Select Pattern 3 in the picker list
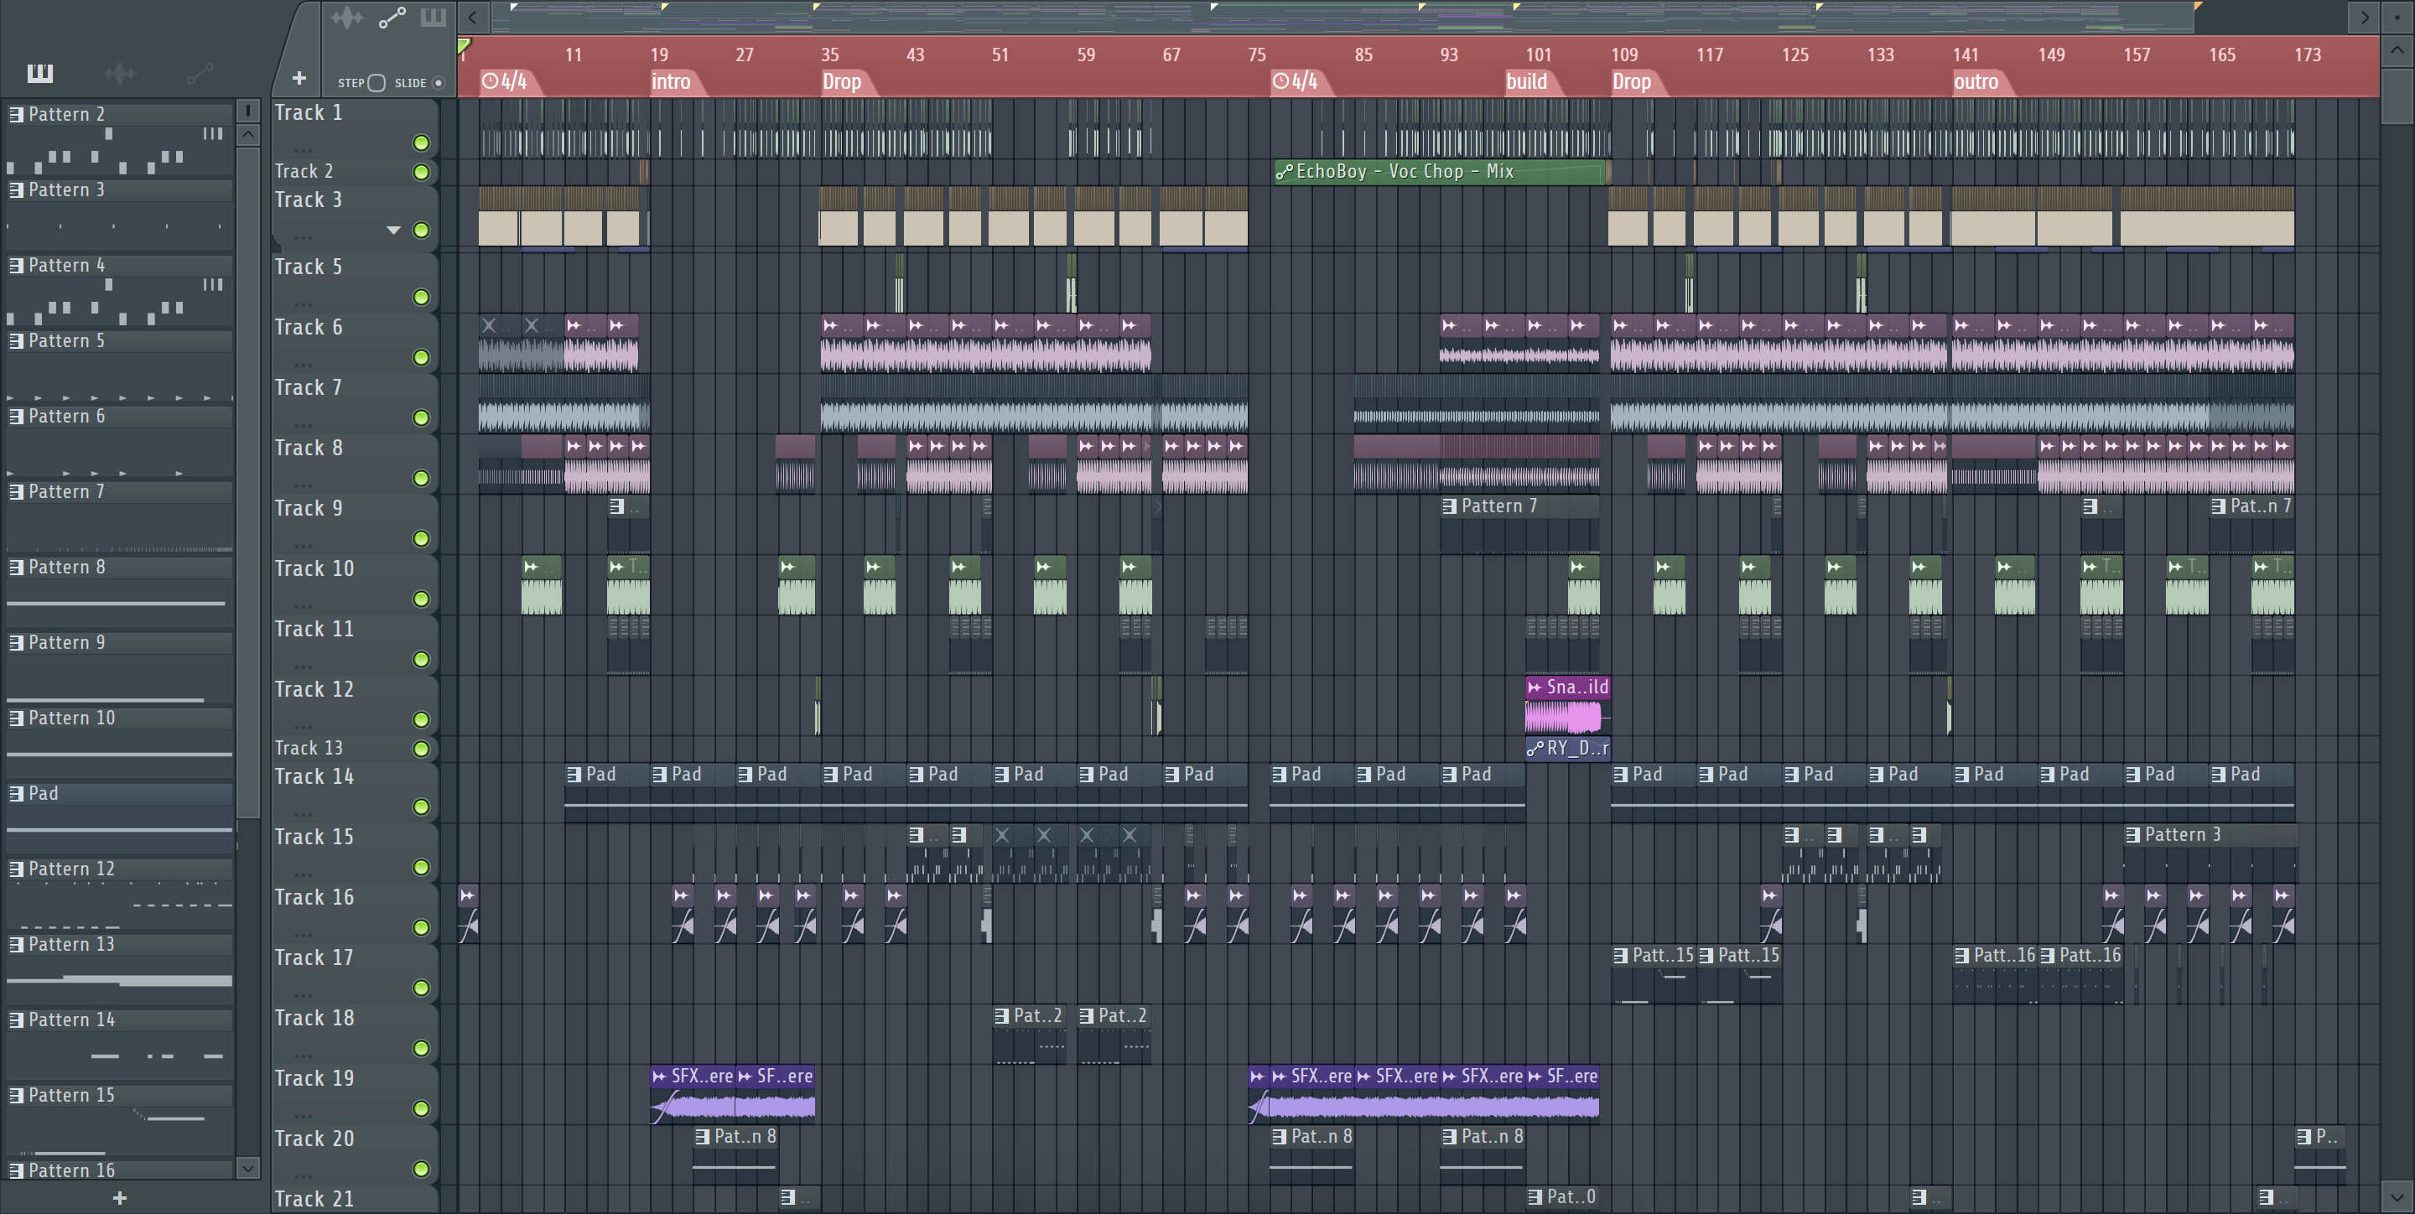 119,190
